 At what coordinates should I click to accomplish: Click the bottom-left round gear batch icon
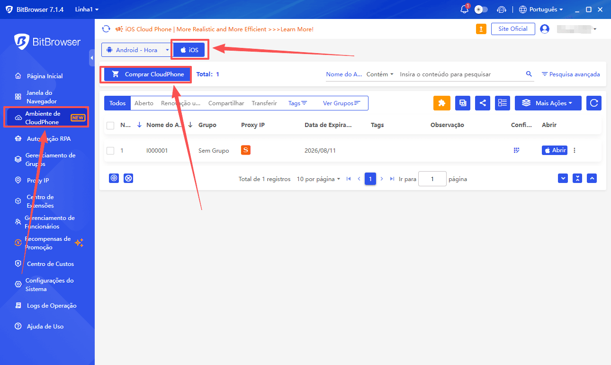tap(114, 178)
